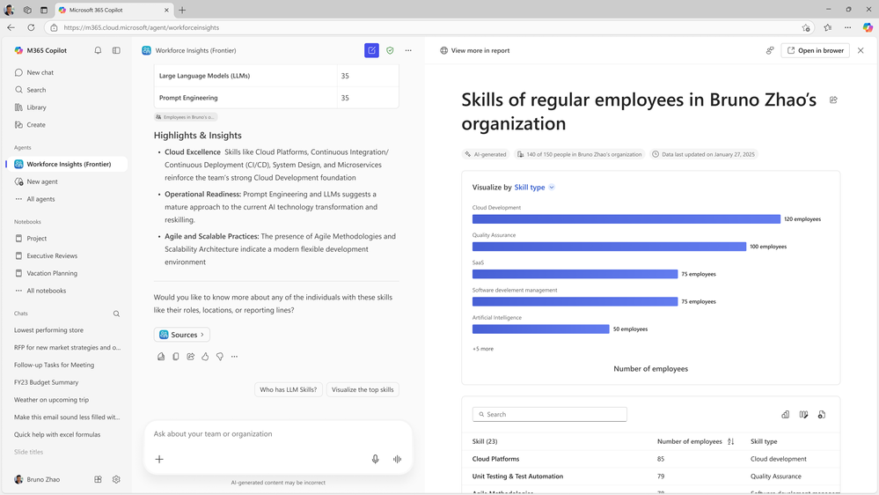Open the FY23 Budget Summary chat
The height and width of the screenshot is (495, 879).
click(46, 382)
